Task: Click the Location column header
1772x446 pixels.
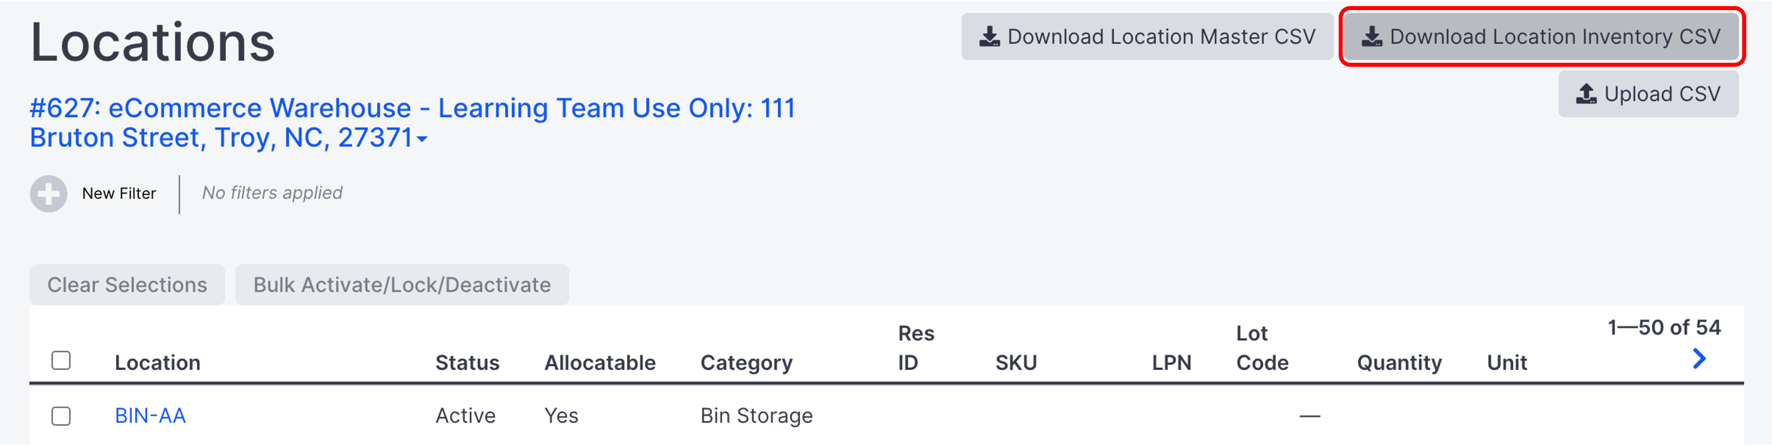Action: [x=157, y=362]
